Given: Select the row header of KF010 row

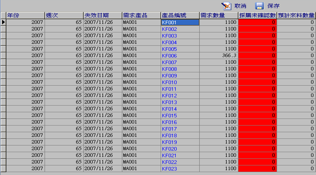Looking at the screenshot, I should click(3, 82).
